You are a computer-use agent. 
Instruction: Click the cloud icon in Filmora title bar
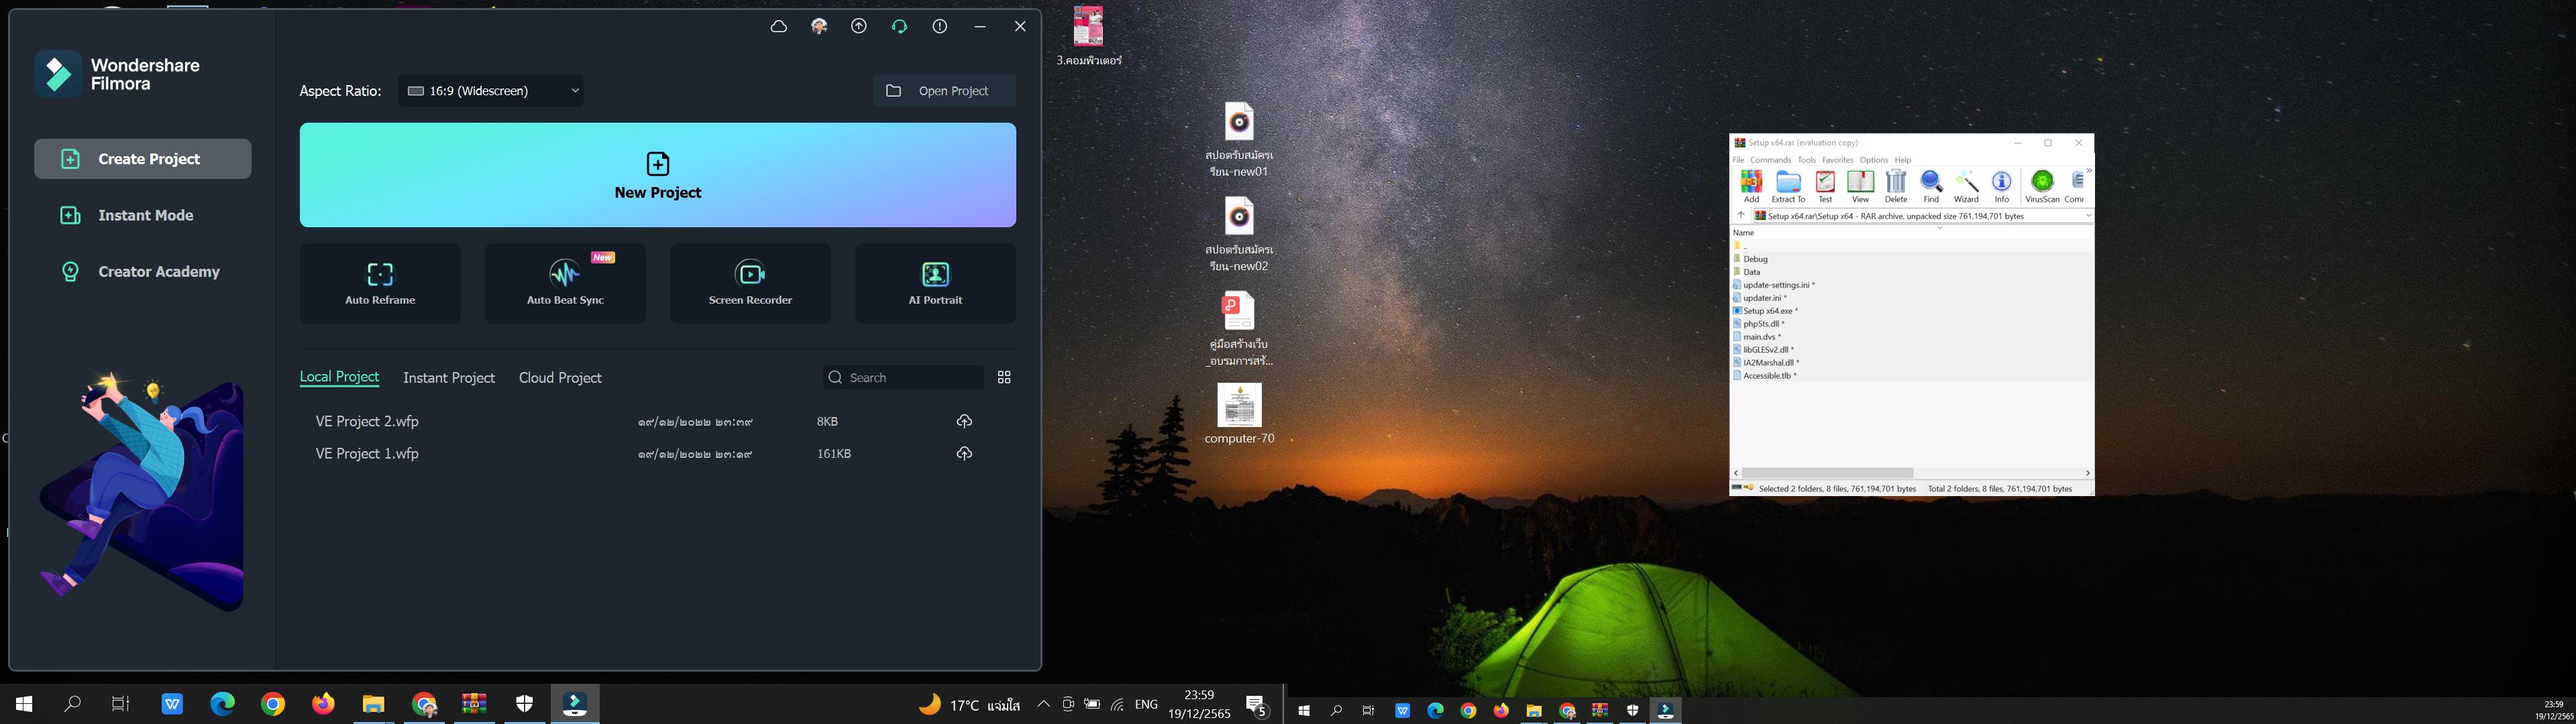pyautogui.click(x=779, y=27)
